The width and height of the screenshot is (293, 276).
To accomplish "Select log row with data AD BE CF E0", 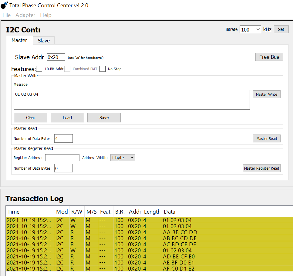I will pos(150,257).
